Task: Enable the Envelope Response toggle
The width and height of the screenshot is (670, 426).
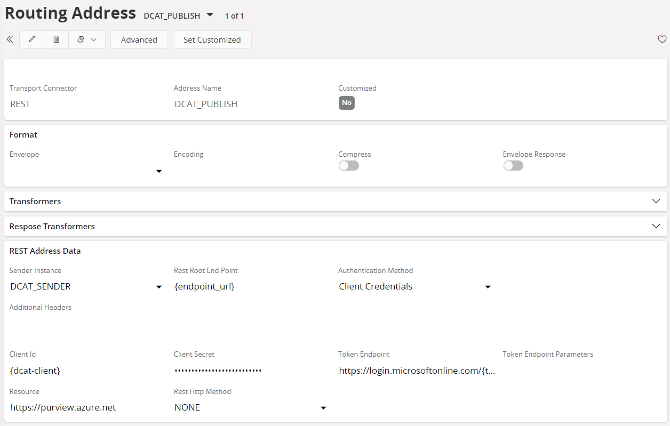Action: pos(513,166)
